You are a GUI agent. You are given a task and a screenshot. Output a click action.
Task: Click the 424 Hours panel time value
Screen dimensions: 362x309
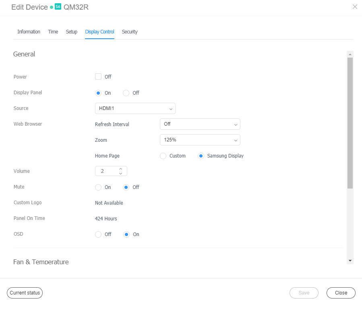[x=106, y=218]
